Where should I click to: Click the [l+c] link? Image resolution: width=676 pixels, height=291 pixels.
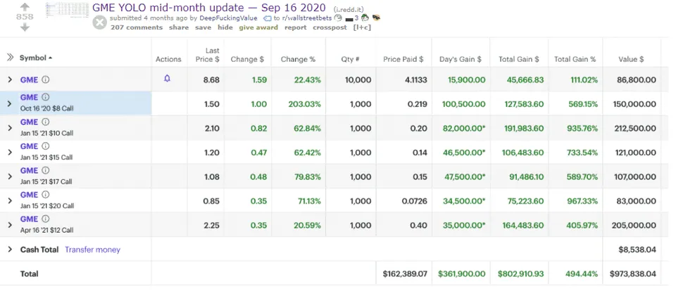pos(362,27)
